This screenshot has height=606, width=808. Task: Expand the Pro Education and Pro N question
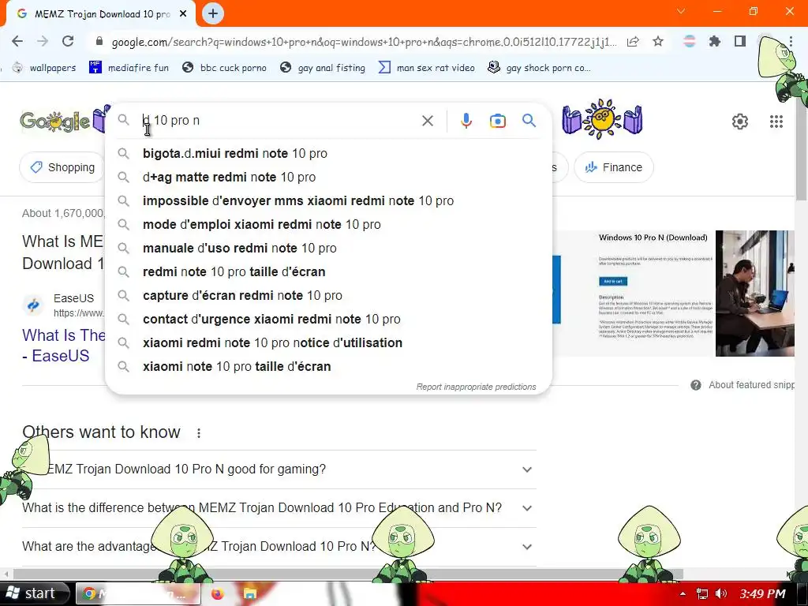(279, 508)
